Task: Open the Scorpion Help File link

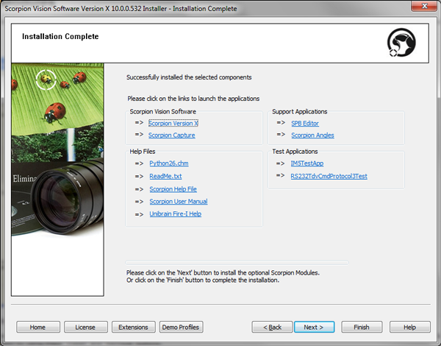Action: tap(173, 189)
